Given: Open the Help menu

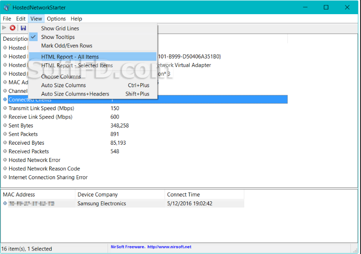Looking at the screenshot, I should [x=76, y=19].
